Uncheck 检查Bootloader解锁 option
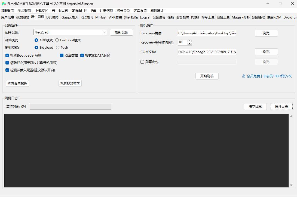The height and width of the screenshot is (197, 297). click(x=7, y=55)
